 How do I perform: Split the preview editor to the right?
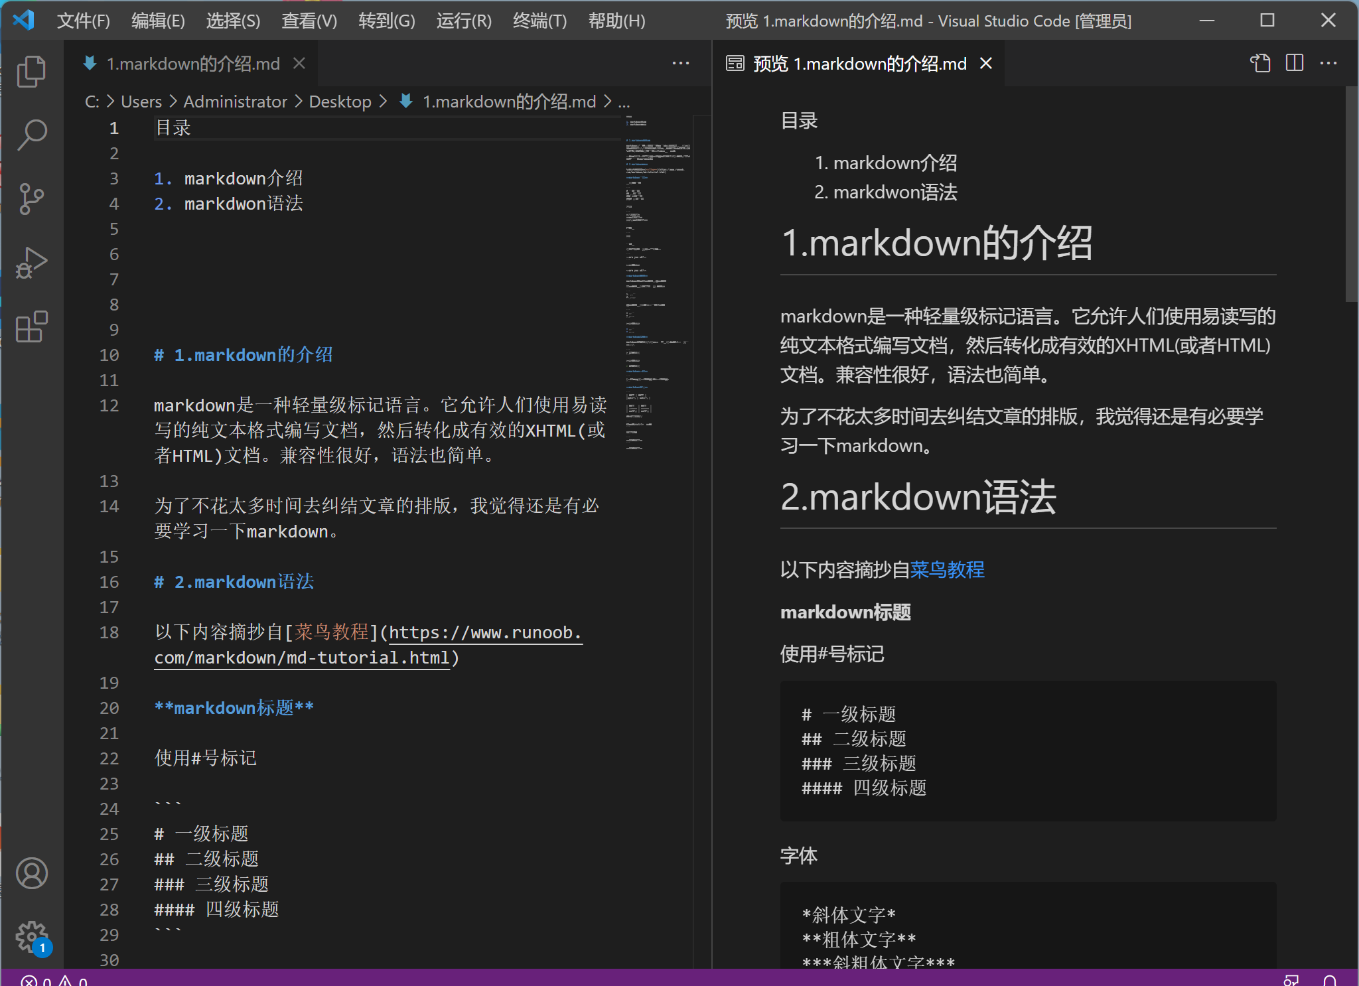[x=1295, y=63]
